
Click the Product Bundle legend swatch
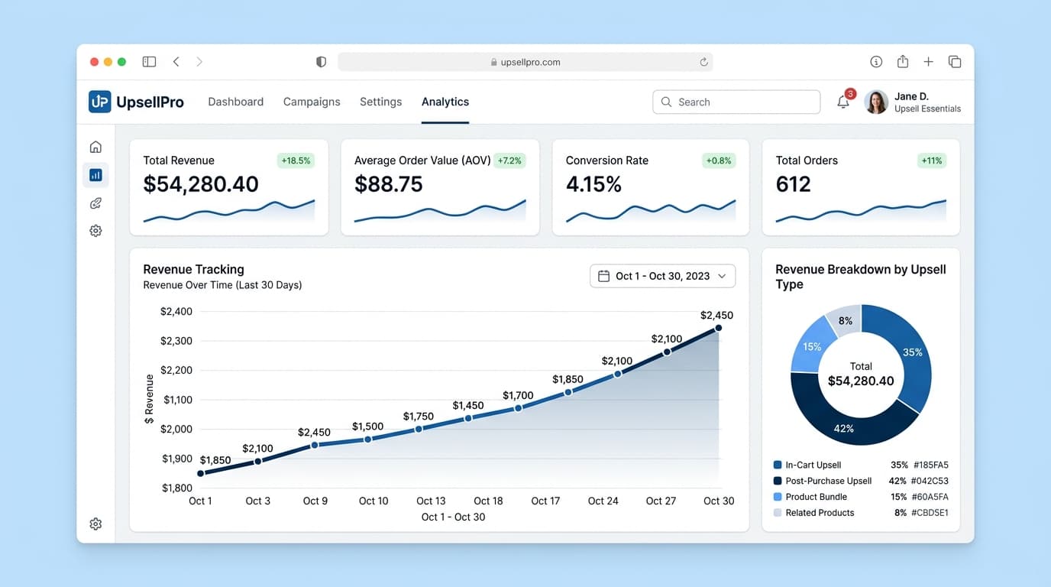tap(778, 497)
